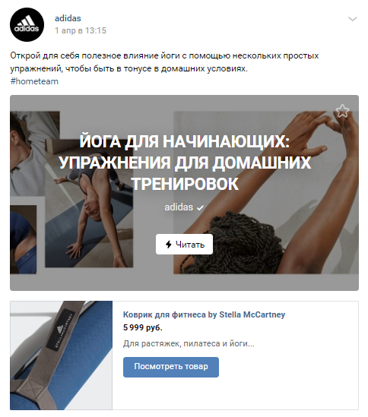
Task: Open the adidas community name link
Action: pos(68,18)
